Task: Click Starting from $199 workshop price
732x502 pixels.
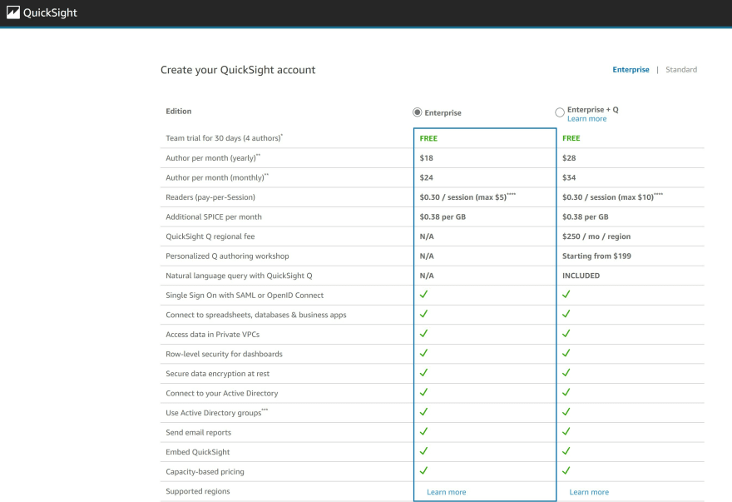Action: [x=596, y=256]
